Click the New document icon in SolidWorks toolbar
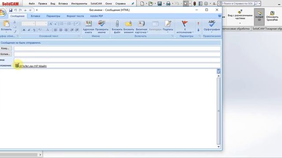The image size is (282, 158). click(142, 4)
